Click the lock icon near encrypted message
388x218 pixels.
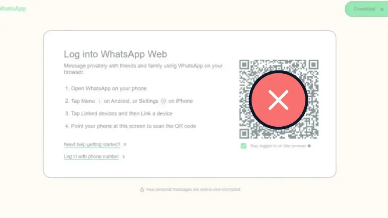coord(142,190)
